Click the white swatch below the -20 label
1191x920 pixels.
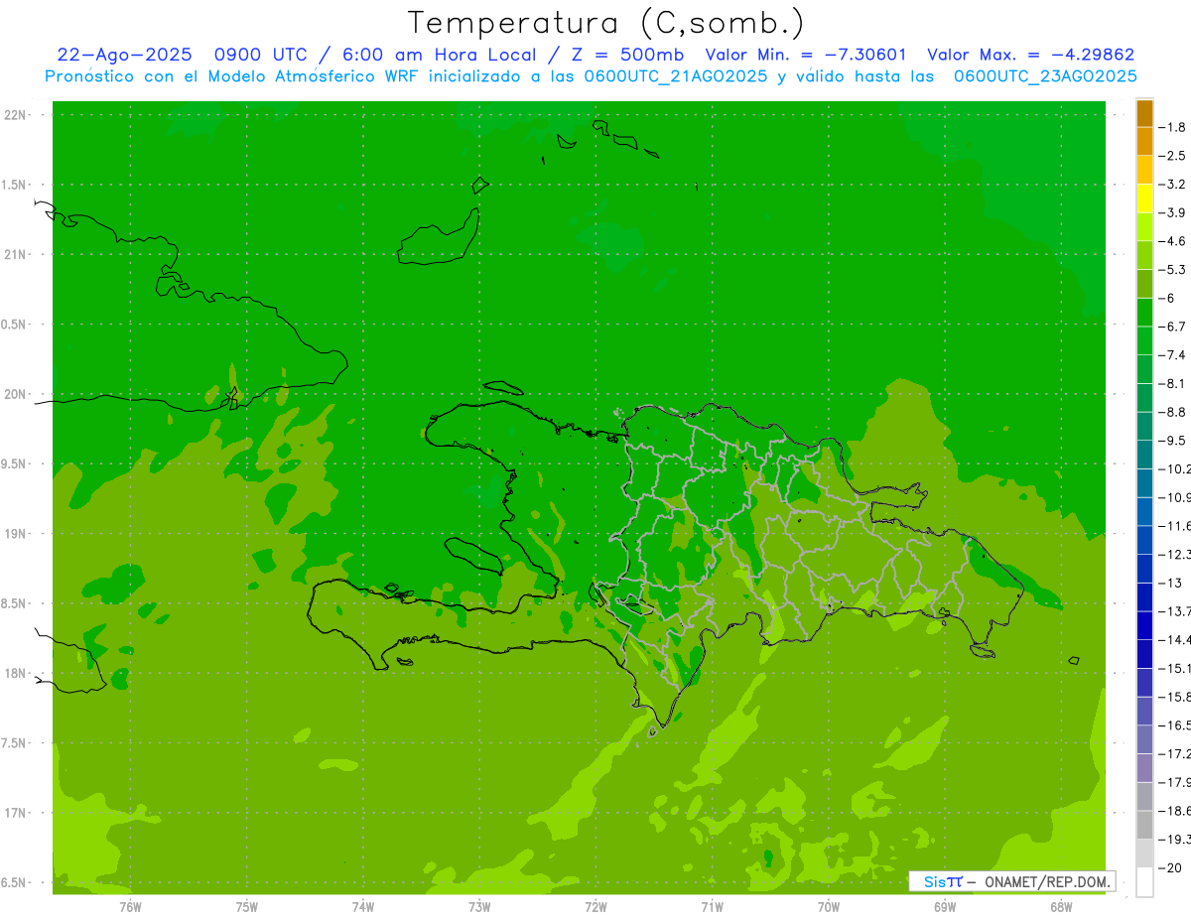coord(1144,882)
